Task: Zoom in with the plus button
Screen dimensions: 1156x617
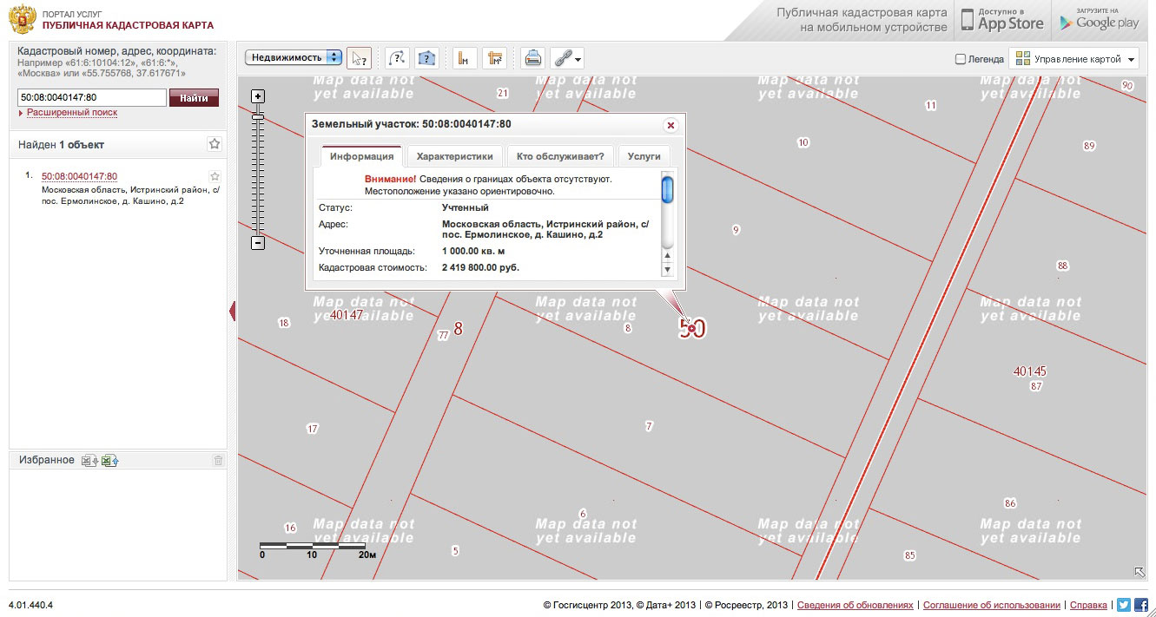Action: (x=257, y=96)
